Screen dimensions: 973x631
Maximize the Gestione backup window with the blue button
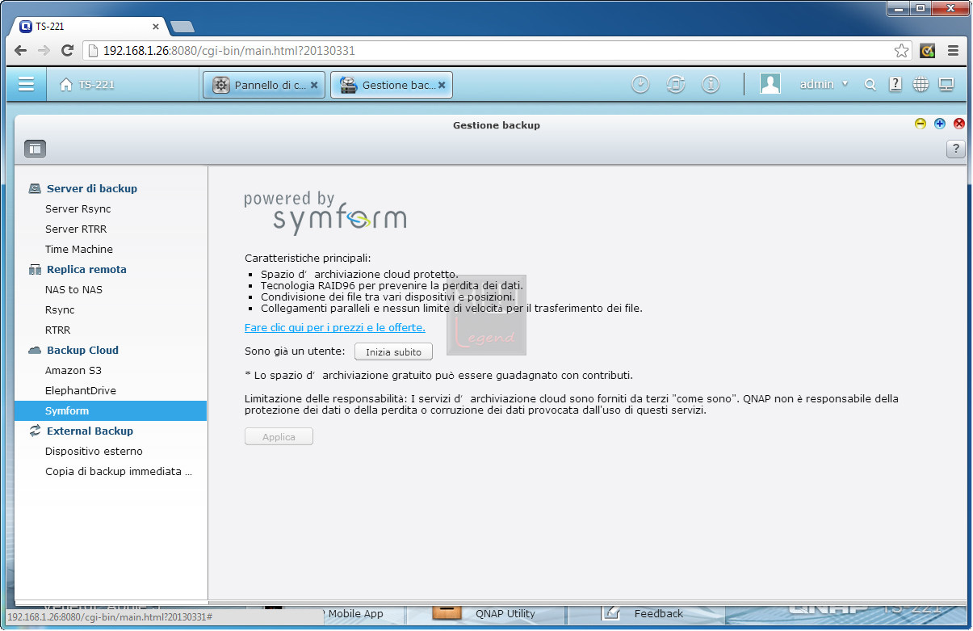(x=940, y=124)
